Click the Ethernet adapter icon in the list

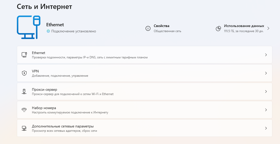pyautogui.click(x=24, y=55)
